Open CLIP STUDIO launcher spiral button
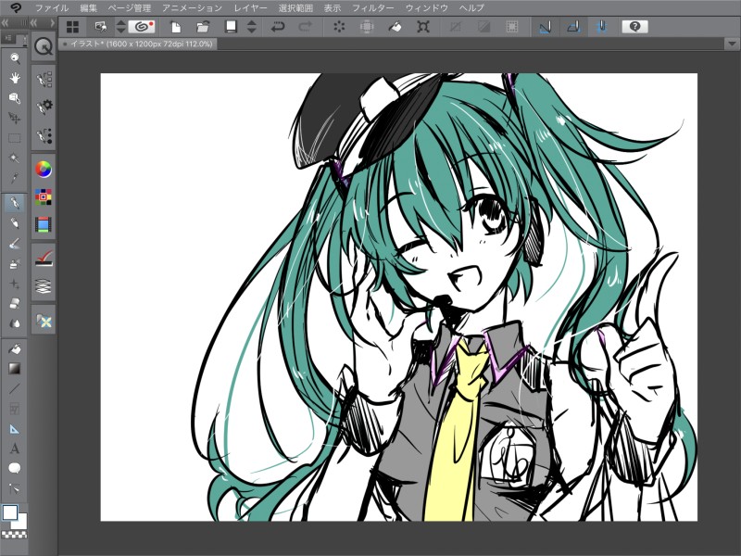 (x=142, y=27)
